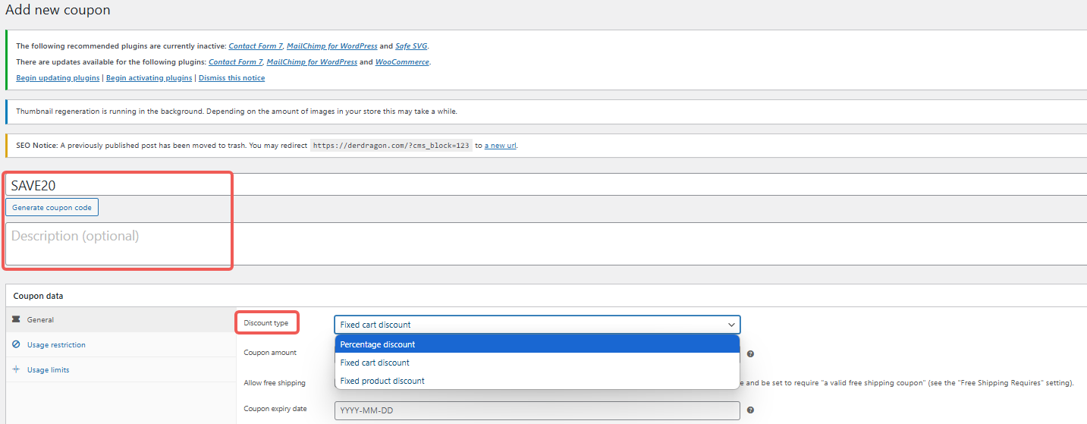Switch to the Usage restriction tab
Viewport: 1087px width, 424px height.
click(x=56, y=345)
